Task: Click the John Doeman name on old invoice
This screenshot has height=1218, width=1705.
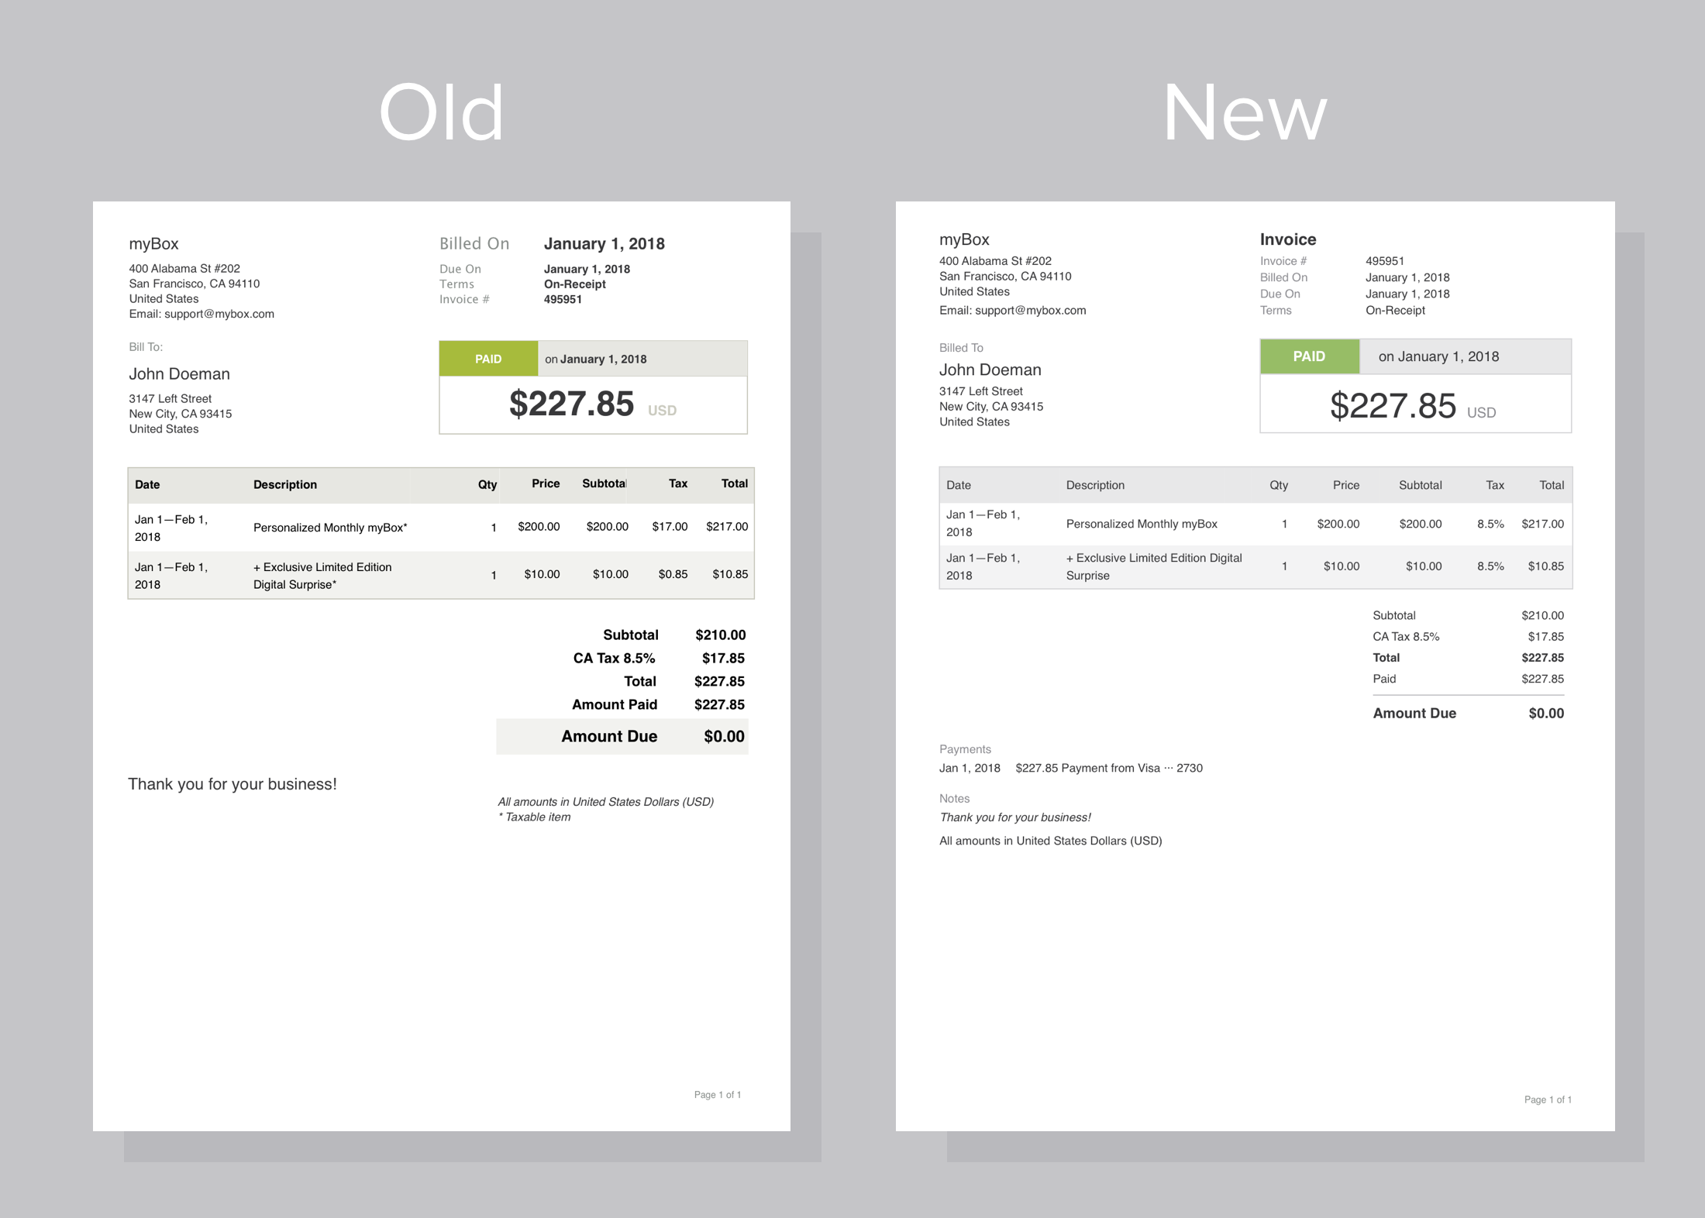Action: 179,373
